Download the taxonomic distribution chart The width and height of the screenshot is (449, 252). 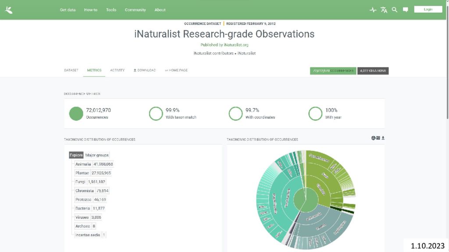[x=383, y=138]
